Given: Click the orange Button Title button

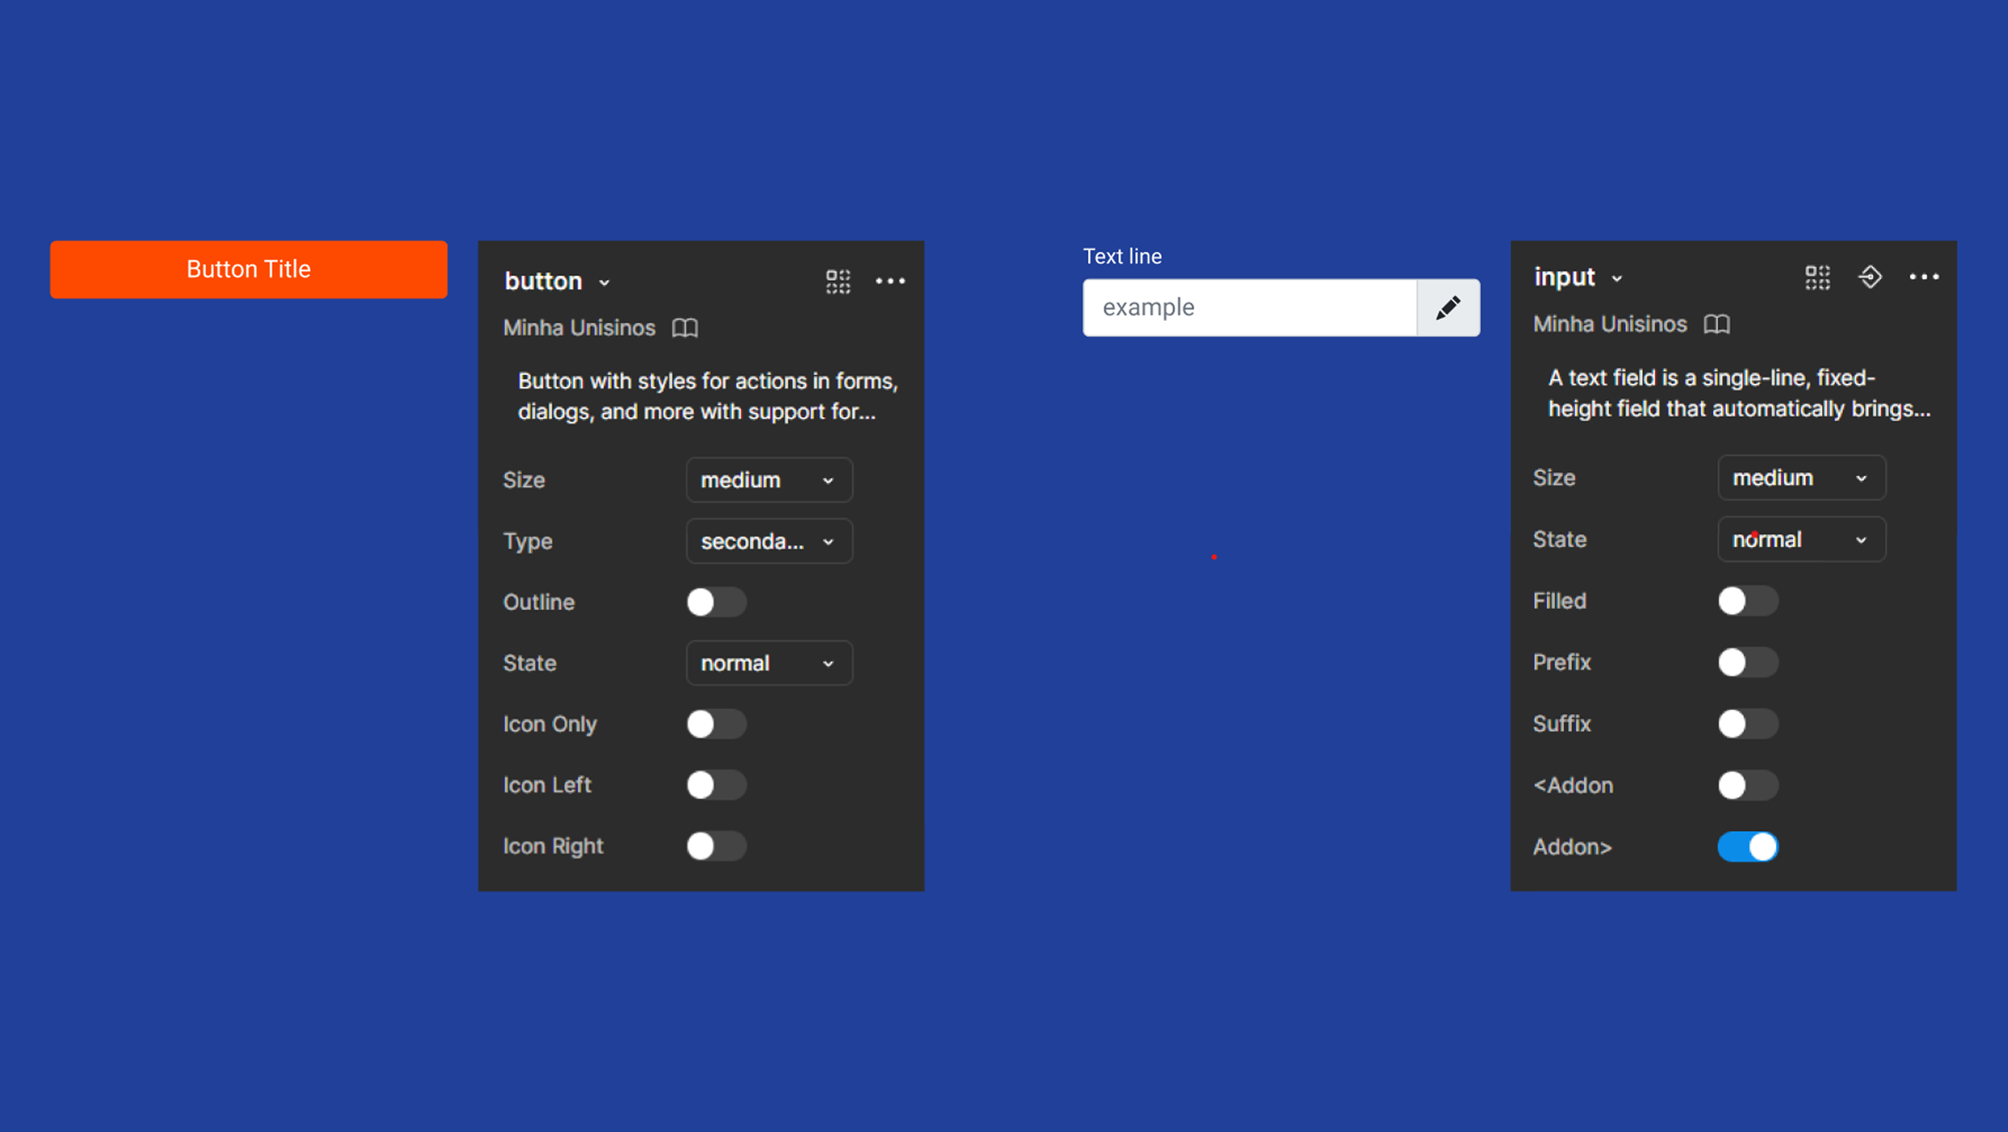Looking at the screenshot, I should [249, 270].
